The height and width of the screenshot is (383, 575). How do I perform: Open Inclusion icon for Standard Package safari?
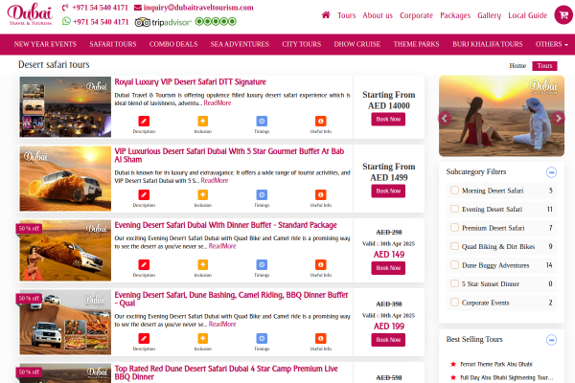click(x=203, y=264)
